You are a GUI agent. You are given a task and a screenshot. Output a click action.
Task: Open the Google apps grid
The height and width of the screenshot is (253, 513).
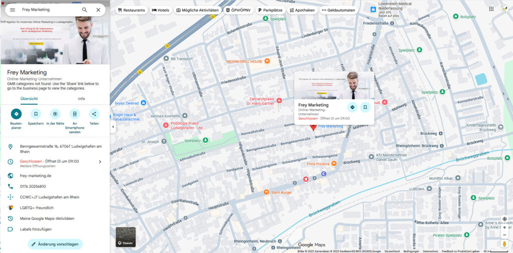click(491, 9)
